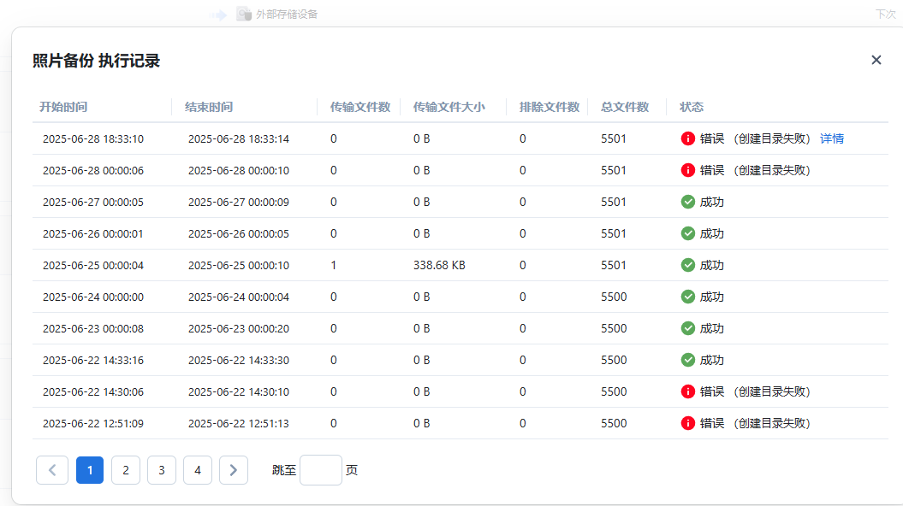The height and width of the screenshot is (506, 903).
Task: Click red error icon on 2025-06-22 14:30:06 row
Action: [687, 391]
